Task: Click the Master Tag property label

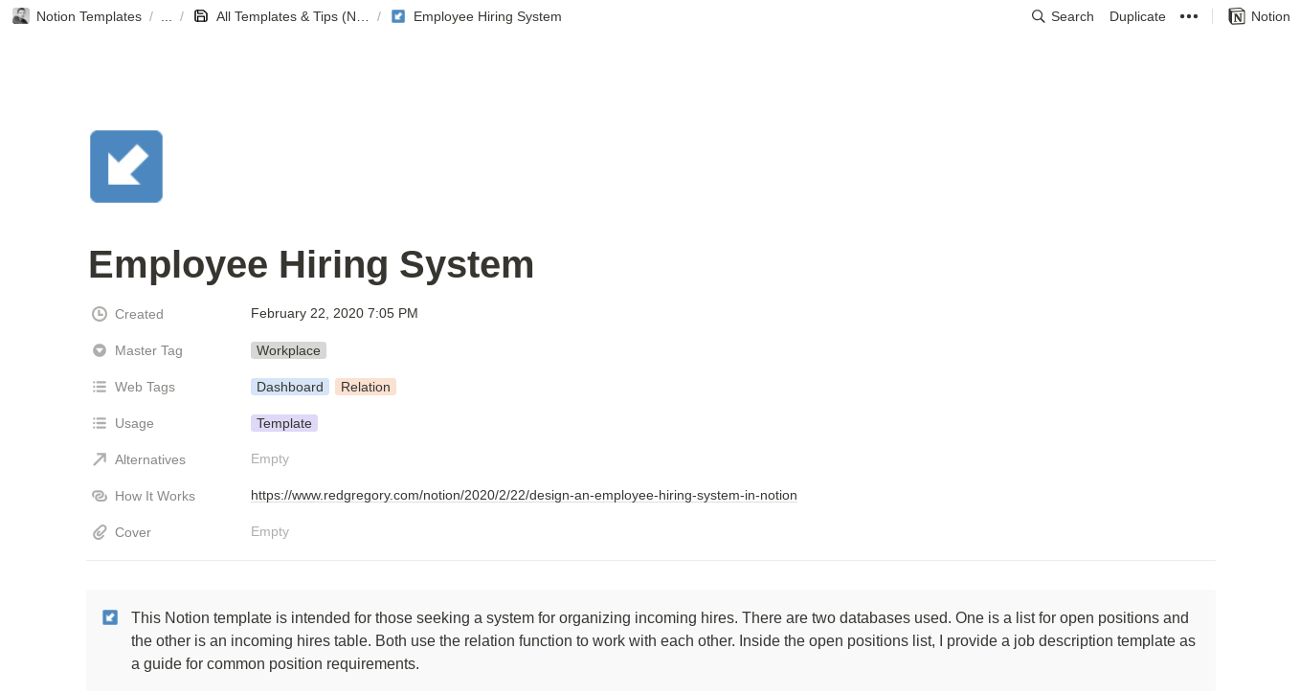Action: (x=148, y=350)
